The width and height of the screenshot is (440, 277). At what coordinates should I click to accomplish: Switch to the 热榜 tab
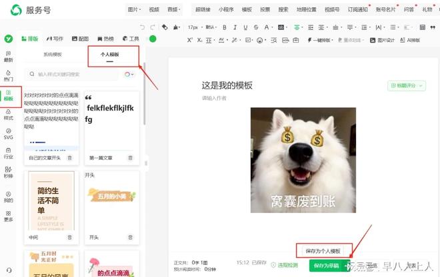pos(105,39)
